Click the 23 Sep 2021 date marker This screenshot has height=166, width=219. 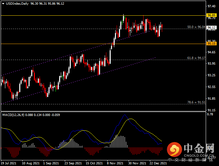click(x=73, y=163)
